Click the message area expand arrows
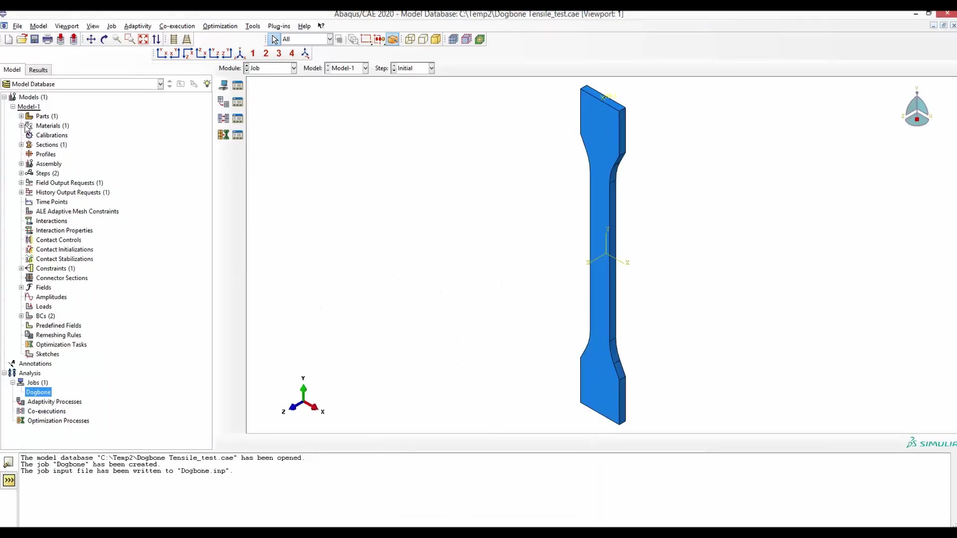Image resolution: width=957 pixels, height=538 pixels. click(x=9, y=480)
